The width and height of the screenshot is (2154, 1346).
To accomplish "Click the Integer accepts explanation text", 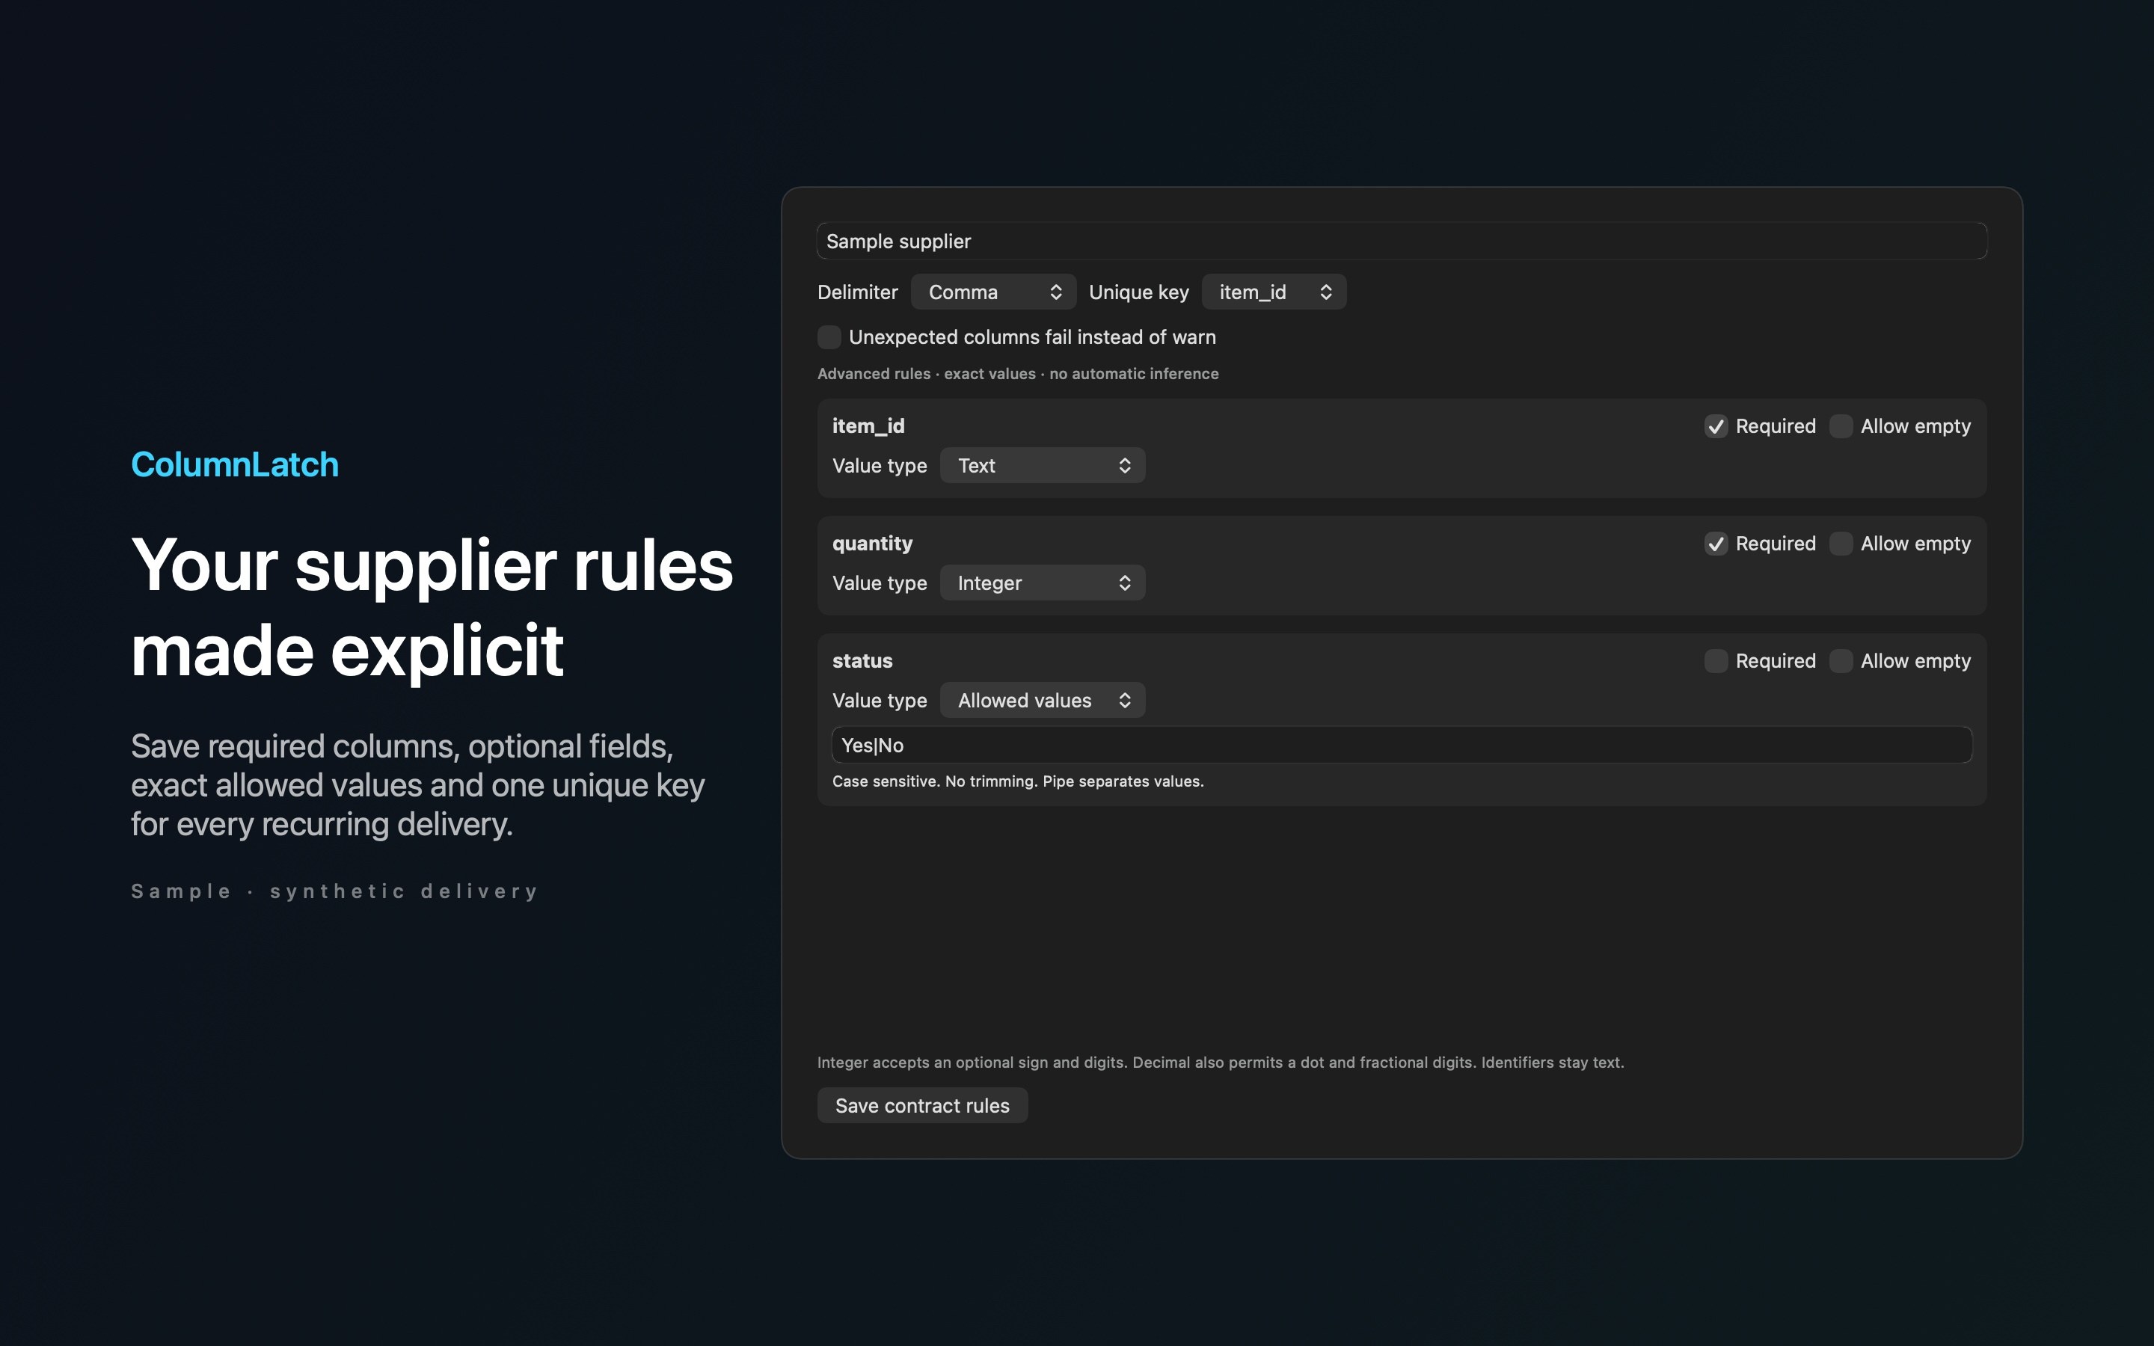I will click(1221, 1063).
